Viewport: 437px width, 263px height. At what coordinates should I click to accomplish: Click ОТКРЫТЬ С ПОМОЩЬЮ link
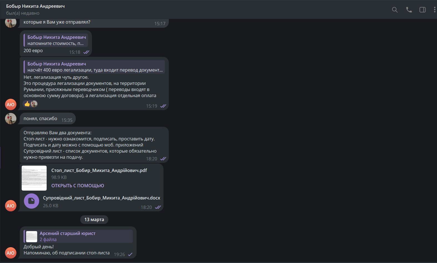pyautogui.click(x=78, y=186)
